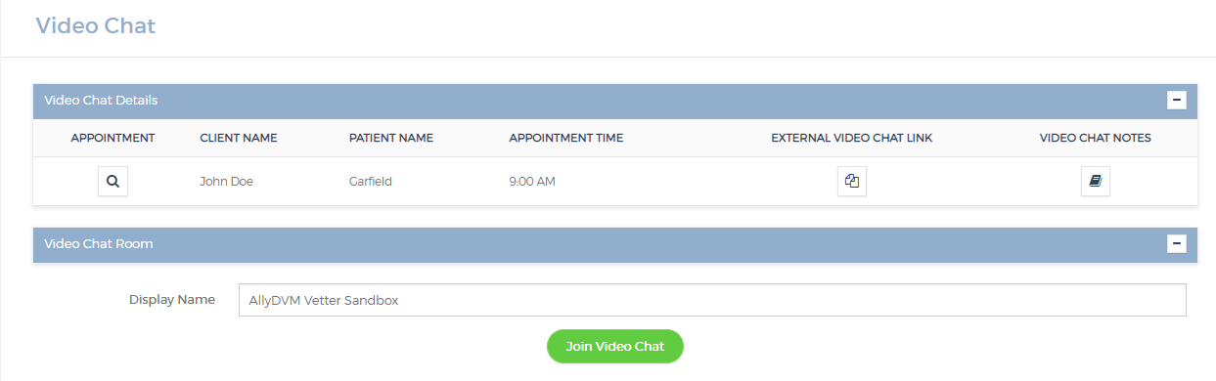Image resolution: width=1216 pixels, height=381 pixels.
Task: Click the Video Chat Room panel title
Action: pyautogui.click(x=99, y=243)
